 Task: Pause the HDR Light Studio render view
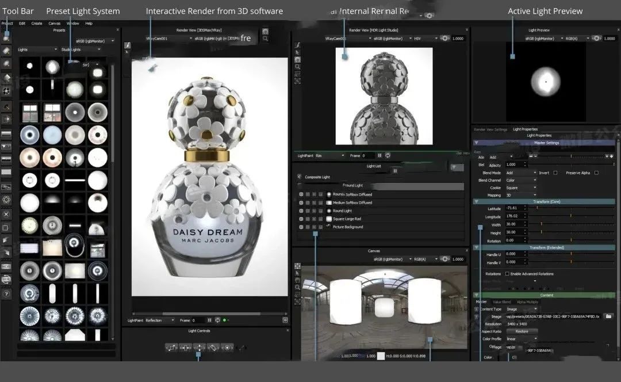point(379,155)
